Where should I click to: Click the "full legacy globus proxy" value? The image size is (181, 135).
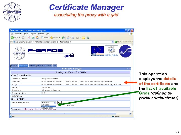(x=52, y=90)
